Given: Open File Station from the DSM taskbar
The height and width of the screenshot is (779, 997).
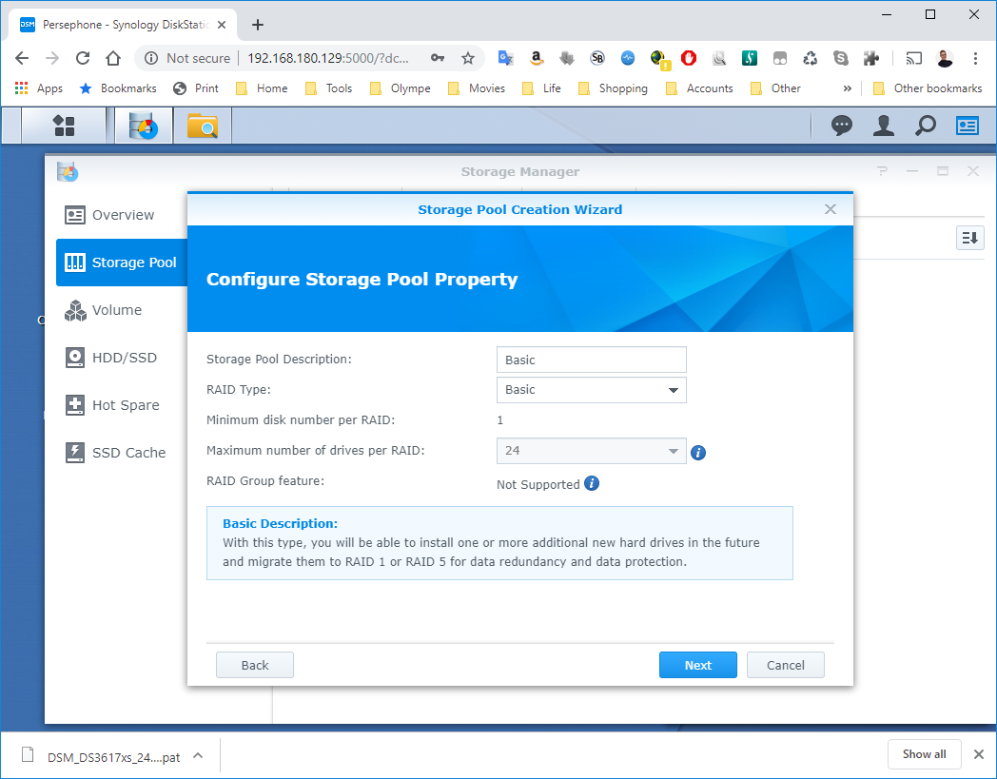Looking at the screenshot, I should [203, 126].
